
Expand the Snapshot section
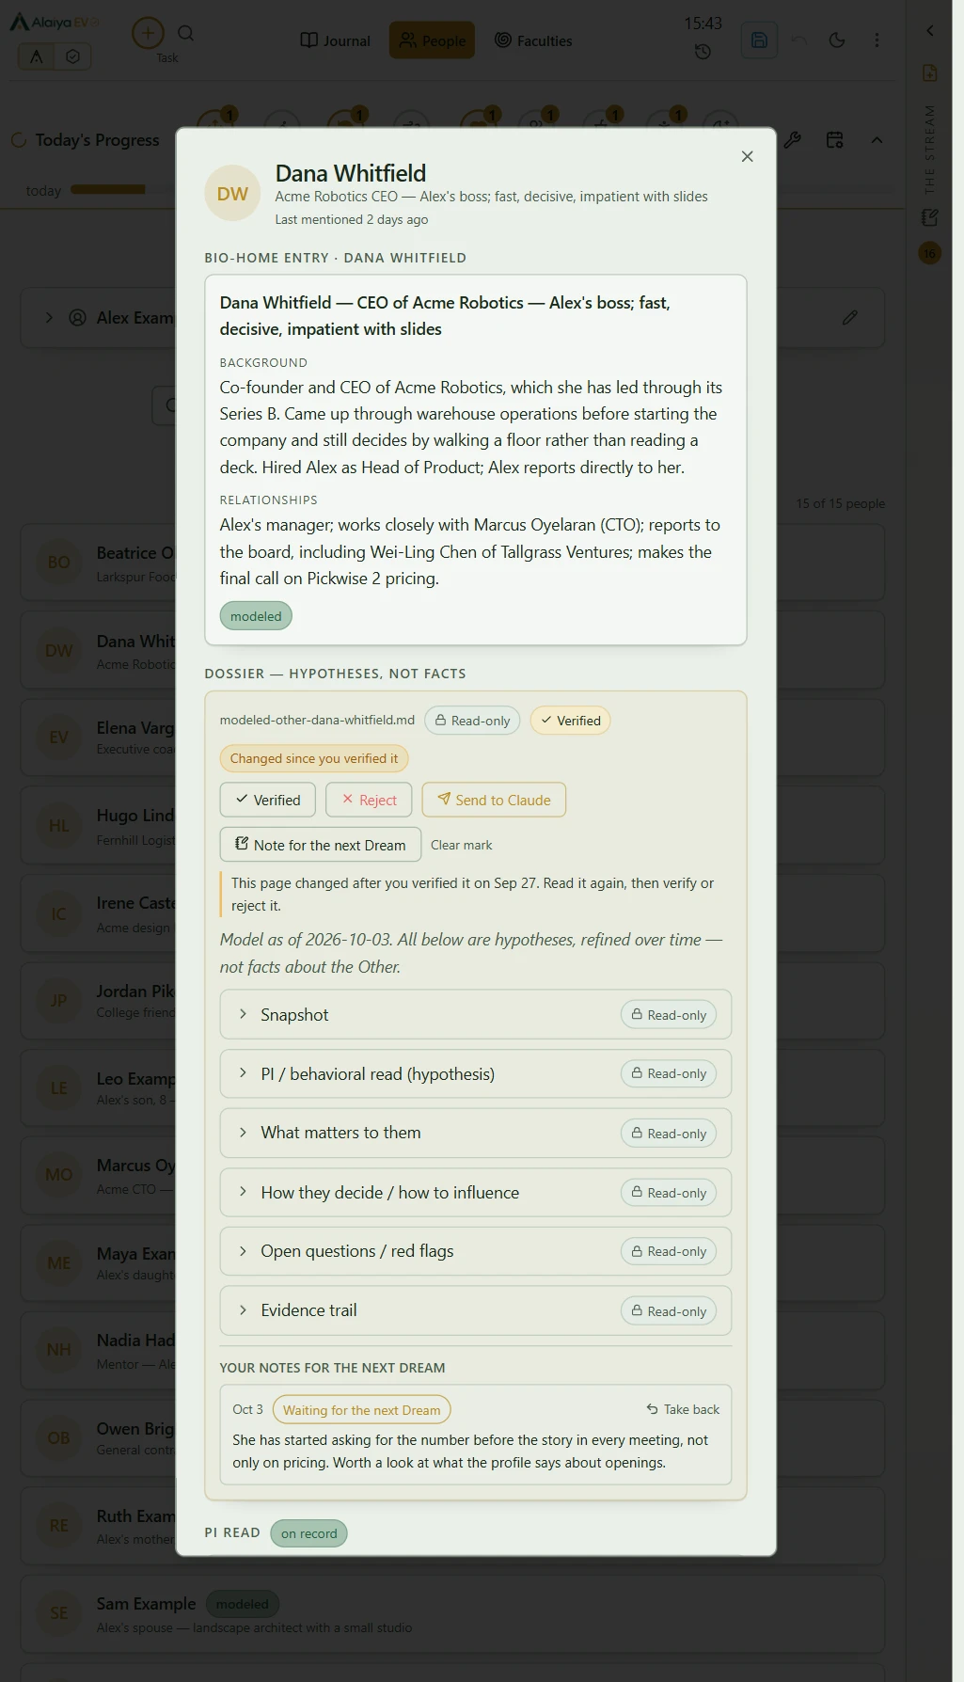coord(476,1014)
